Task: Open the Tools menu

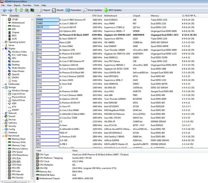Action: point(36,5)
